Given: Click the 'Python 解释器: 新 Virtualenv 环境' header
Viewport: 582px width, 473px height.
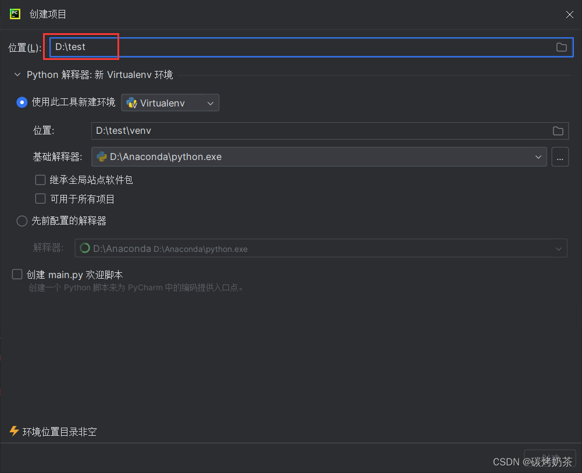Looking at the screenshot, I should [100, 74].
